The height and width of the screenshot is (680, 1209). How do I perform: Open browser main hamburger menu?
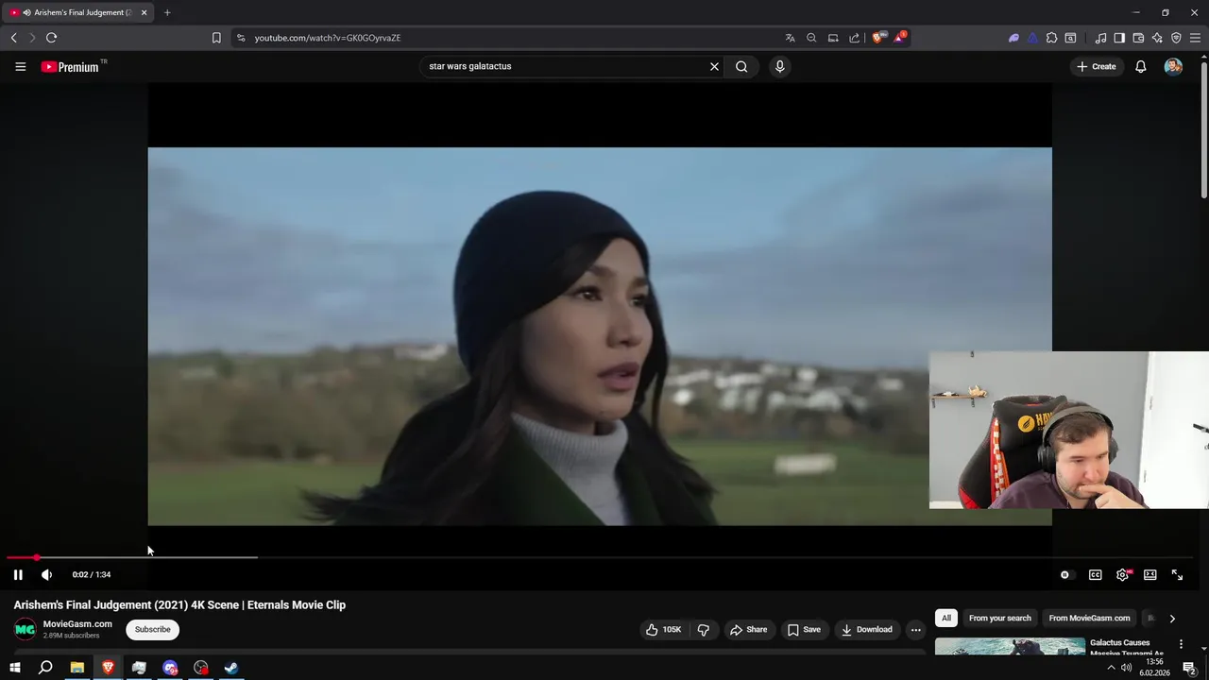tap(1196, 38)
